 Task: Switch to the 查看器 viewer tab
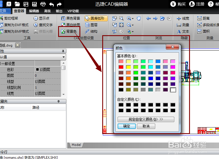click(19, 11)
